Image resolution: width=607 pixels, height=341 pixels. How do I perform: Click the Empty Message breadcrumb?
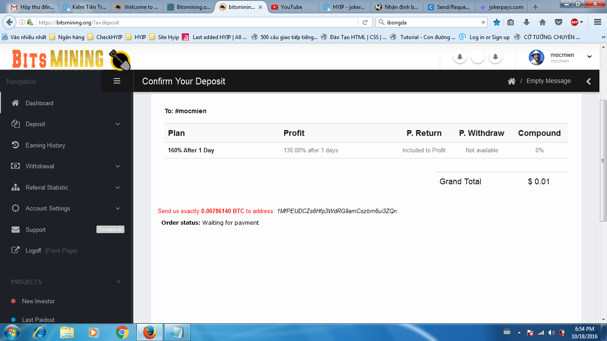[548, 81]
